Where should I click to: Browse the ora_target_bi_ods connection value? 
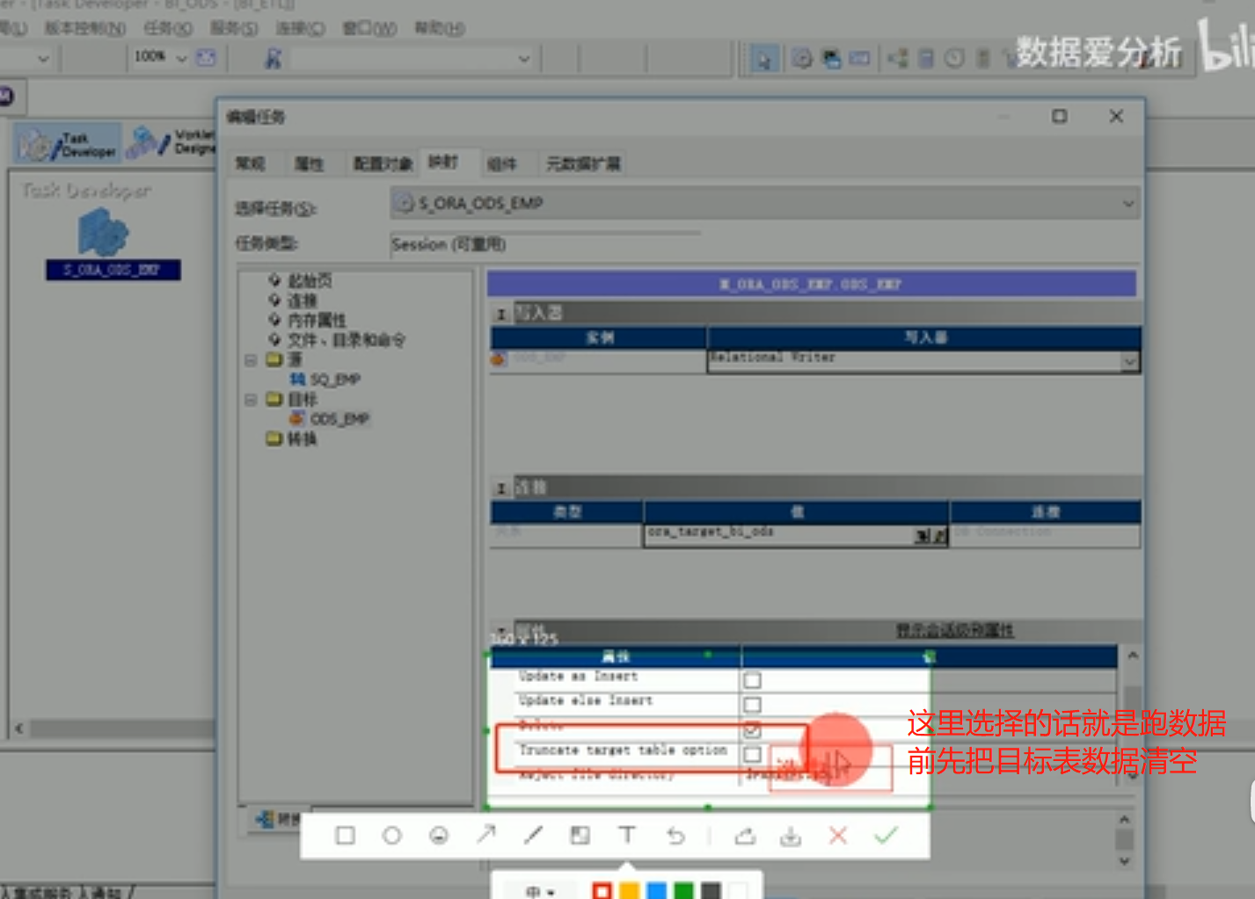(x=930, y=534)
